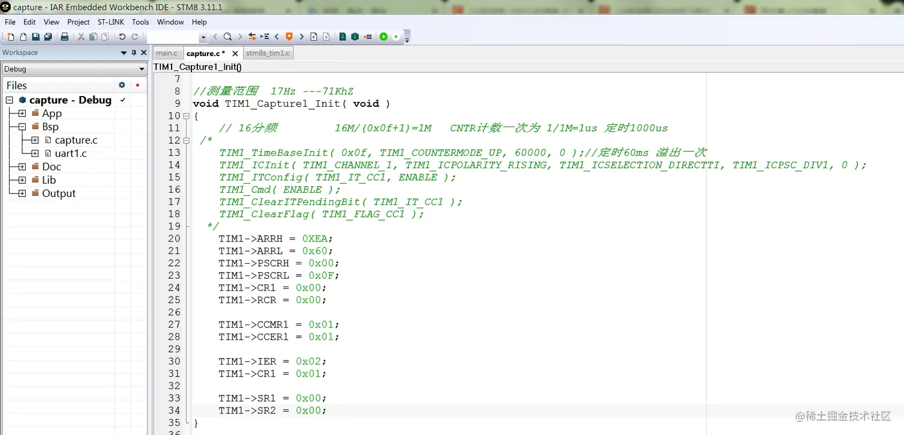Screen dimensions: 904x435
Task: Open the View menu
Action: click(x=51, y=22)
